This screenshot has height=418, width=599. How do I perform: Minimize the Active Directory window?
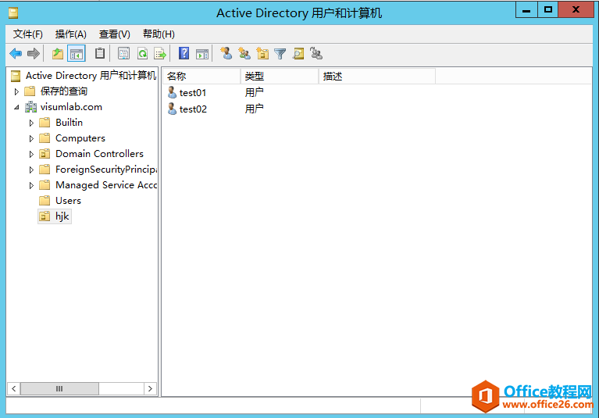coord(526,10)
